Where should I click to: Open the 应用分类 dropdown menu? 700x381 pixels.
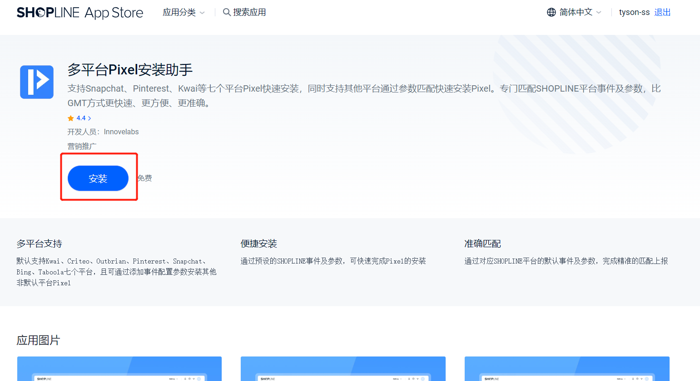tap(179, 12)
